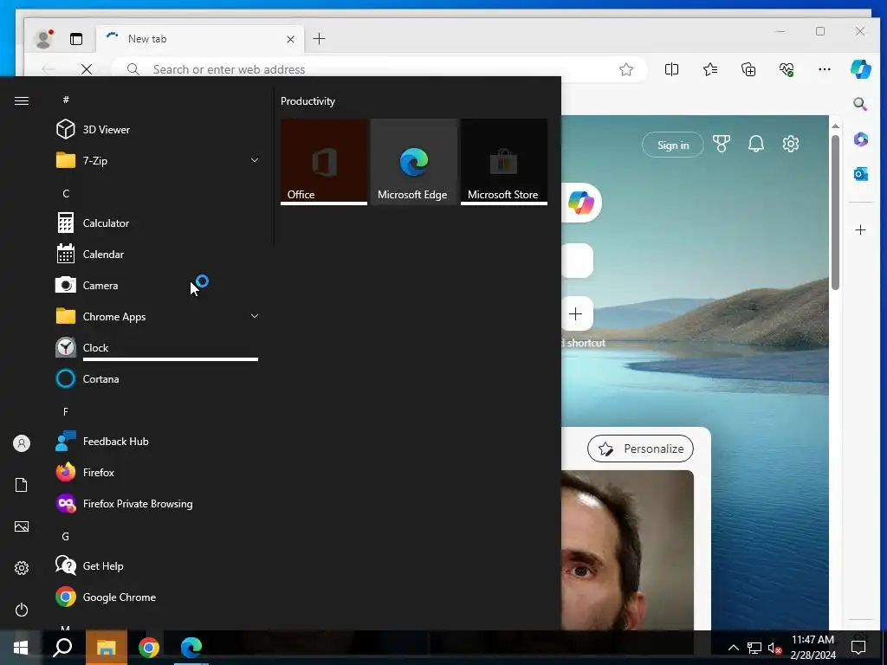Image resolution: width=887 pixels, height=665 pixels.
Task: Open Edge tab actions menu
Action: tap(76, 39)
